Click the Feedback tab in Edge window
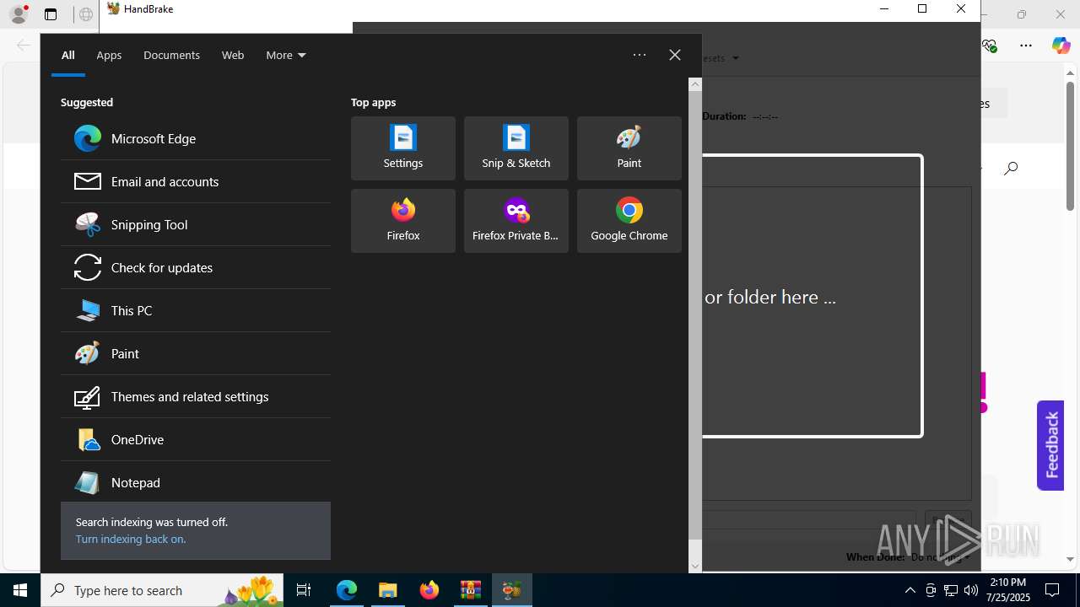 (1050, 445)
